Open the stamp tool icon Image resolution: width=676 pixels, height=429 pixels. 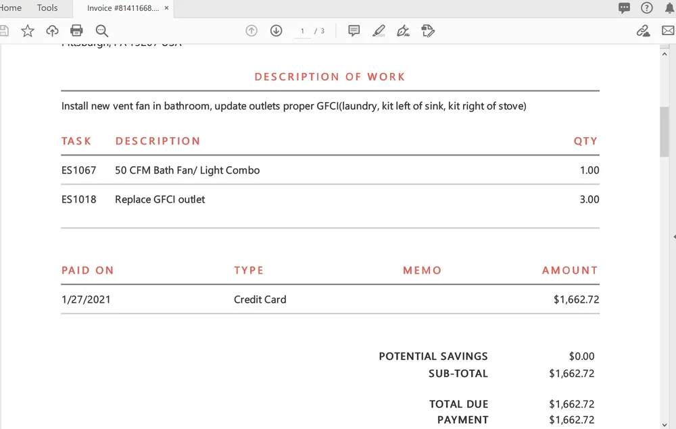pos(427,30)
